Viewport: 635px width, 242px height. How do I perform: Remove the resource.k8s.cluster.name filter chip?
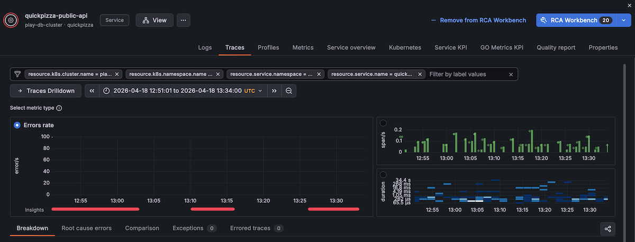[x=116, y=75]
